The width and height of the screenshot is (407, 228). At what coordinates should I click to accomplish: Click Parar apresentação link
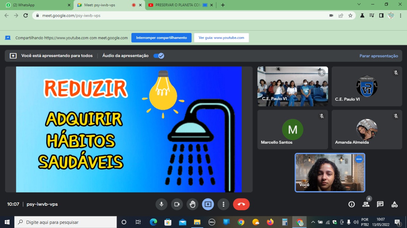click(379, 56)
